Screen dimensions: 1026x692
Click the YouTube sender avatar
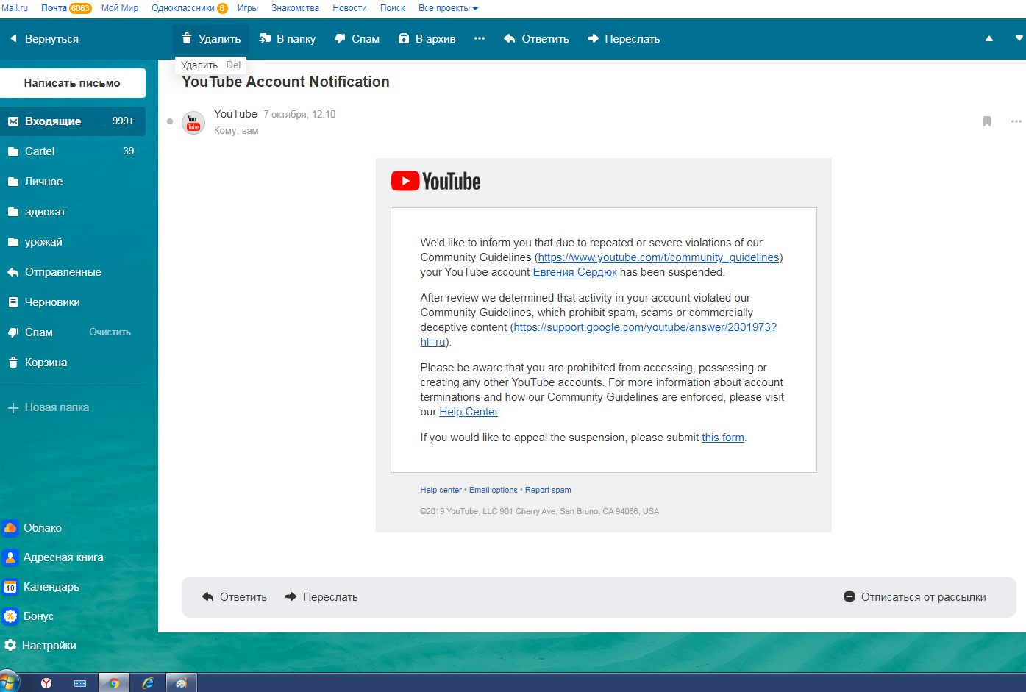193,122
